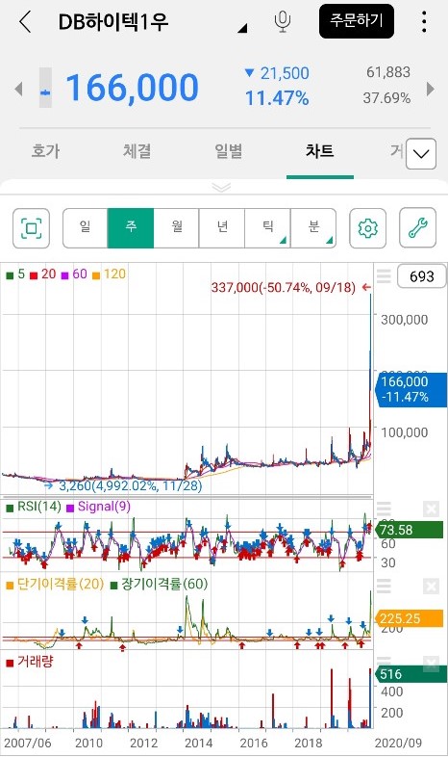Select the 차트 tab
The image size is (448, 757).
pos(320,151)
